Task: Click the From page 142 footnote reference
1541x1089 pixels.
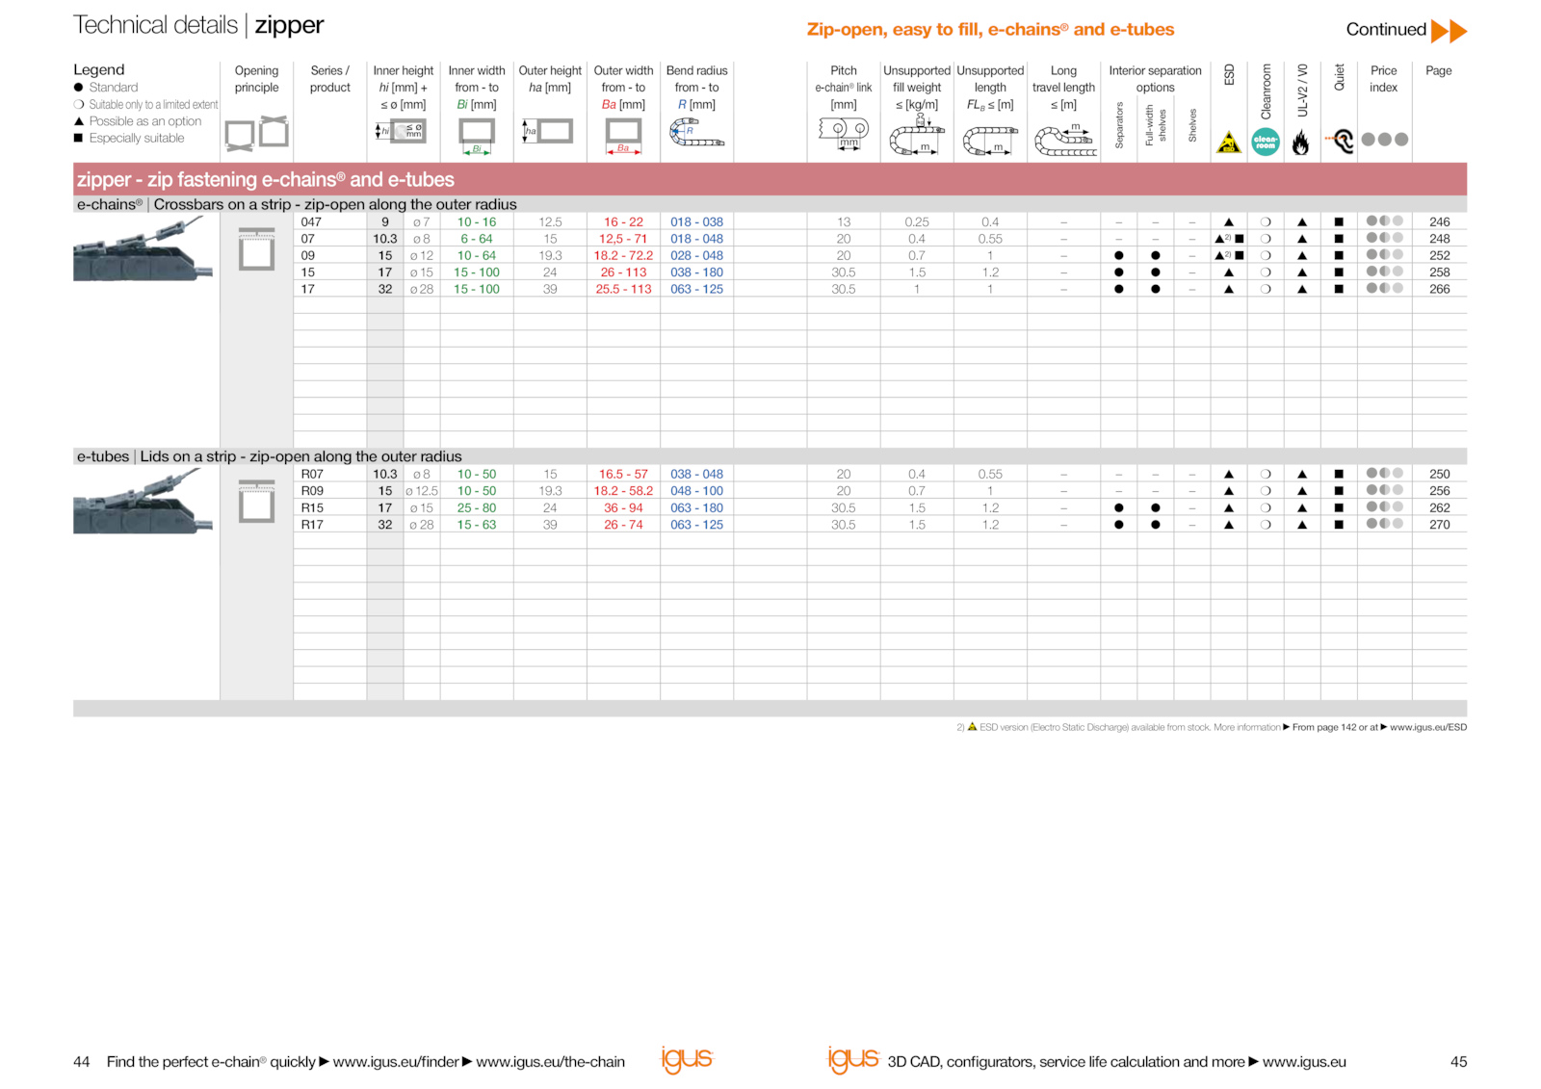Action: pyautogui.click(x=1324, y=727)
